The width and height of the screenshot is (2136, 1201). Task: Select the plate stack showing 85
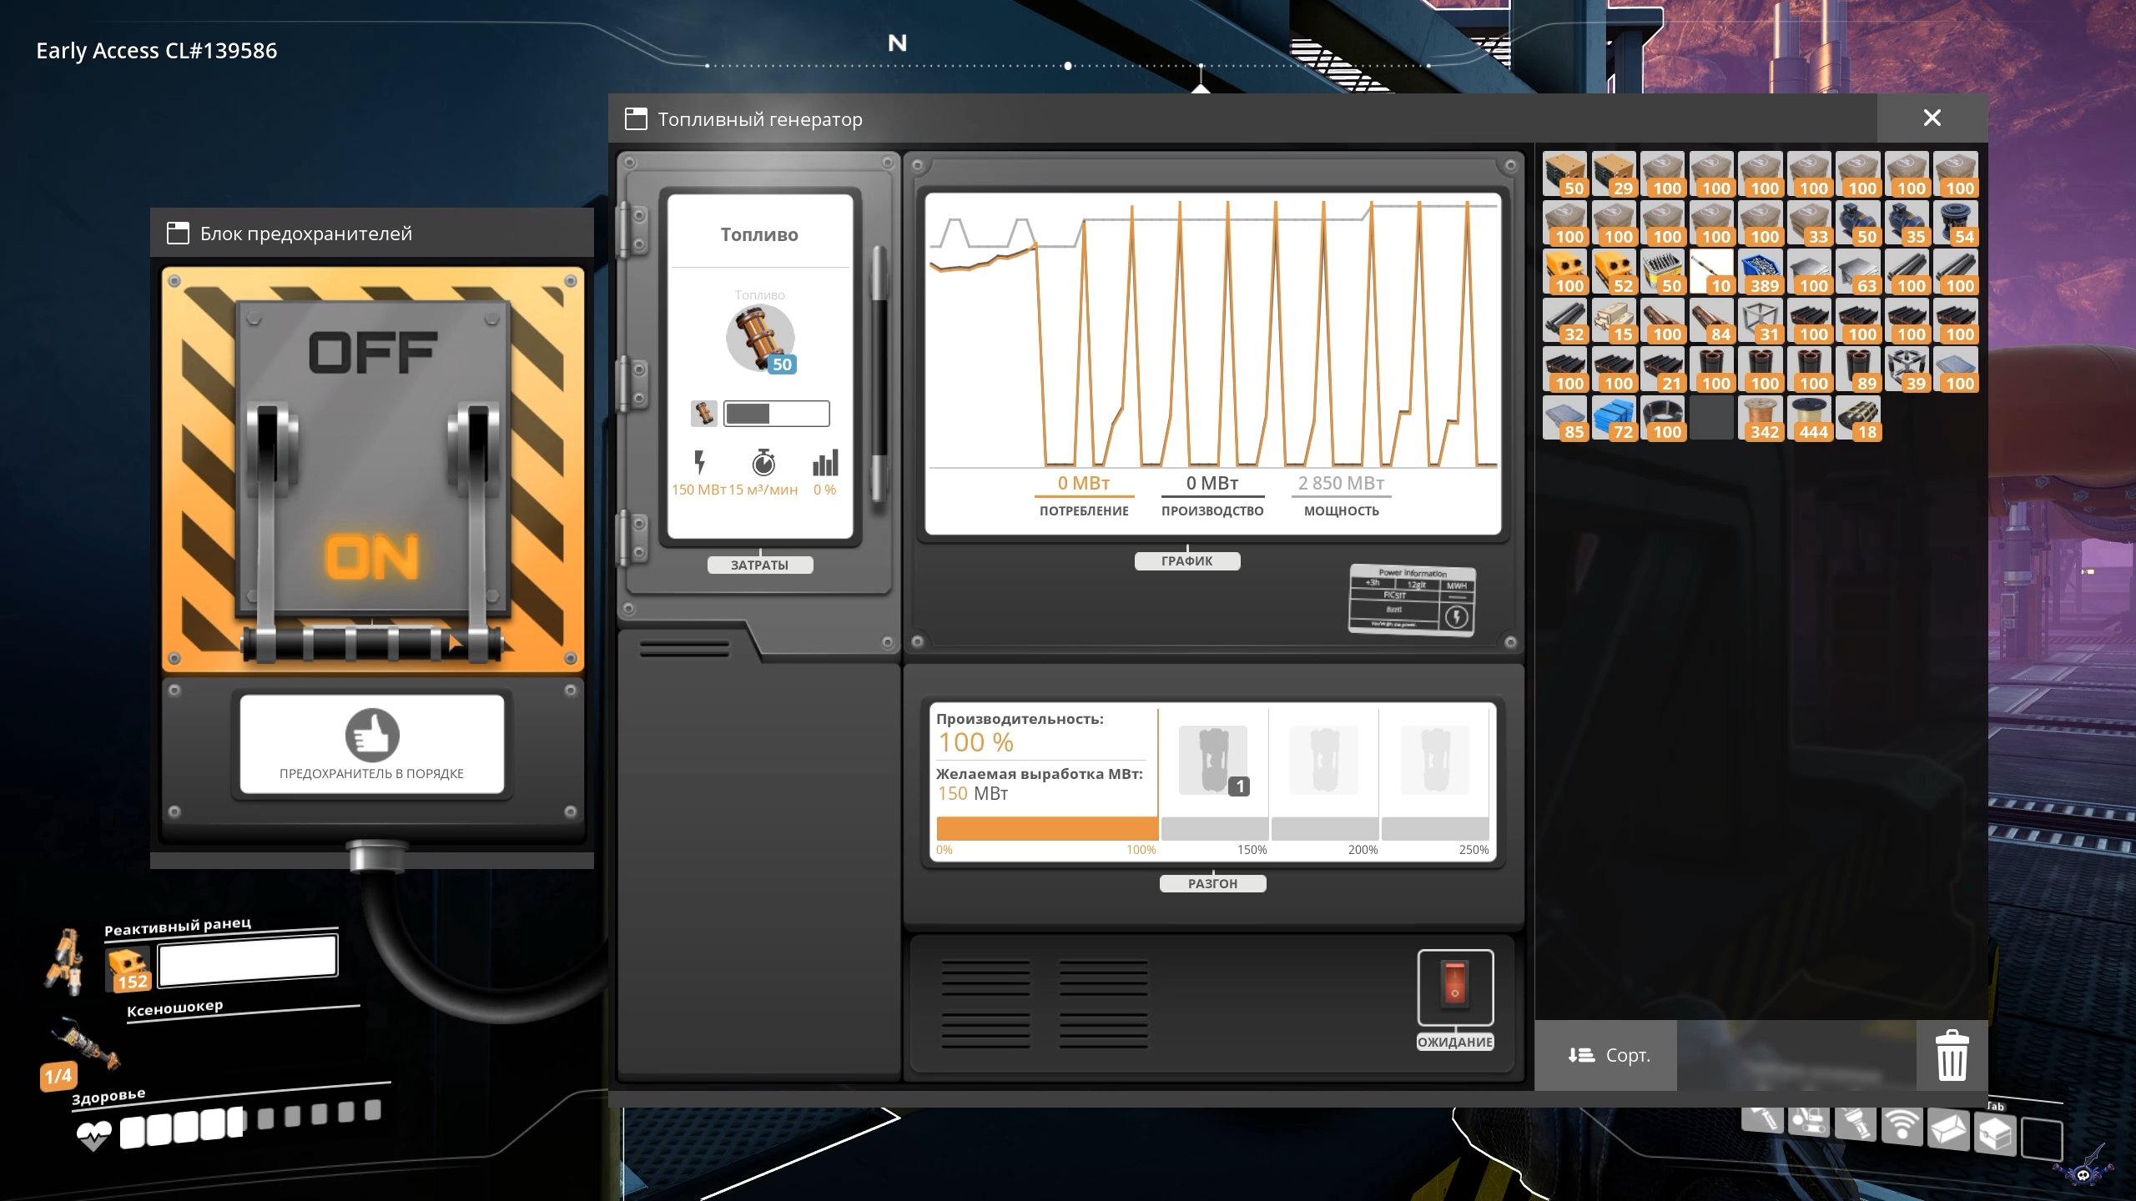click(x=1564, y=418)
